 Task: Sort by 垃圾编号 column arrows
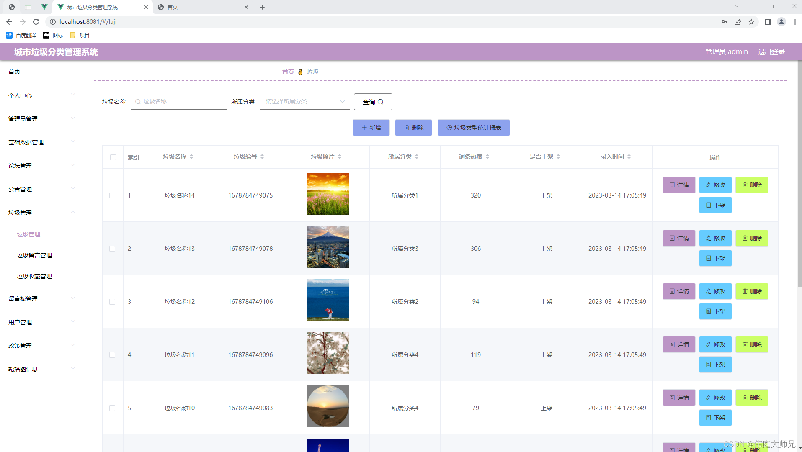click(262, 157)
